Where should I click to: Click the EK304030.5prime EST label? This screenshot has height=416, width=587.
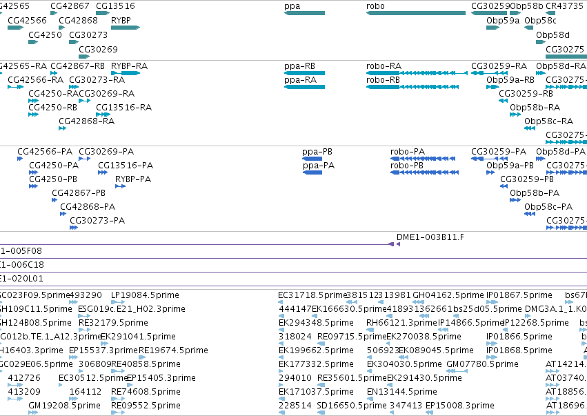pos(404,364)
